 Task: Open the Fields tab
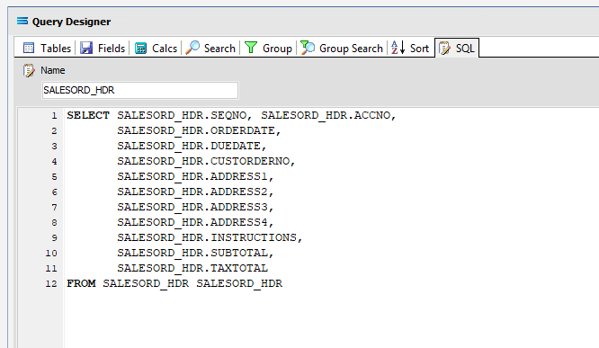103,49
